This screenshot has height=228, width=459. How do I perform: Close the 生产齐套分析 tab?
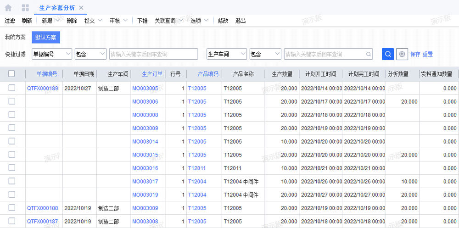pos(81,8)
